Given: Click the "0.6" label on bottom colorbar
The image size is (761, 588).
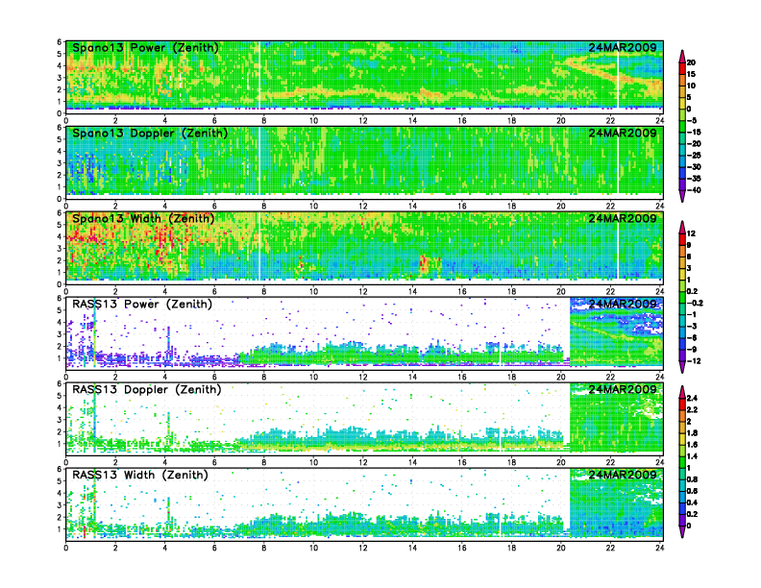Looking at the screenshot, I should pos(692,491).
